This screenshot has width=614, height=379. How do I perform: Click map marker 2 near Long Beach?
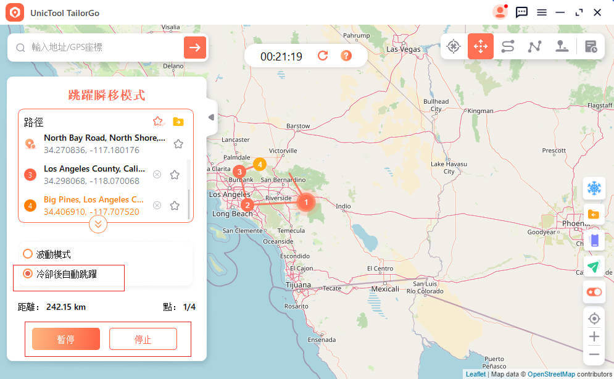(247, 205)
